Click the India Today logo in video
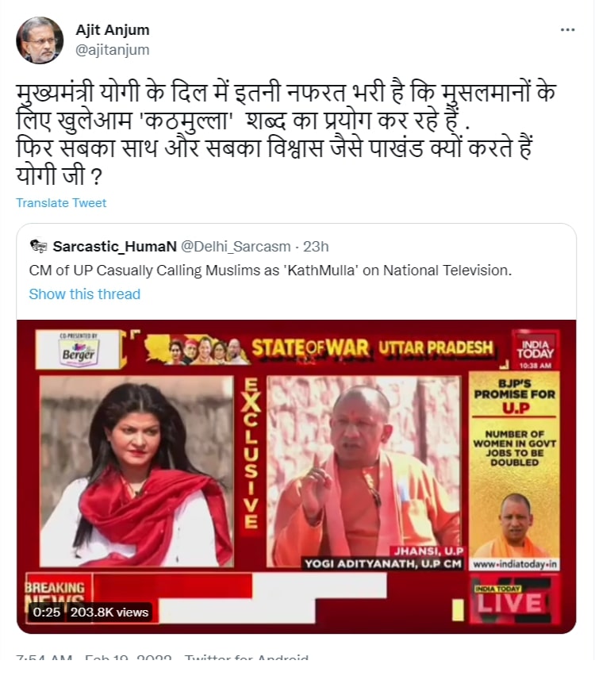595x695 pixels. click(x=535, y=349)
